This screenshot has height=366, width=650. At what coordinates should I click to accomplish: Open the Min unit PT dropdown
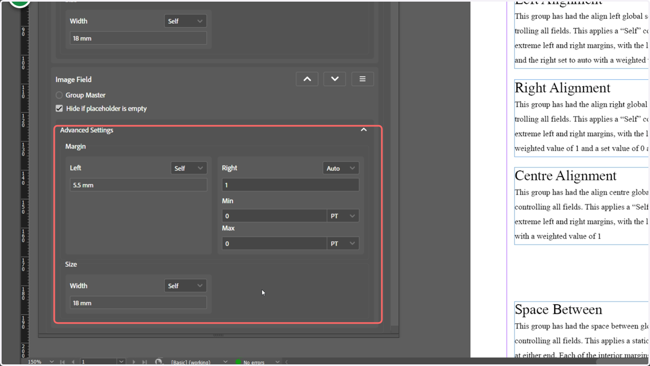point(343,216)
